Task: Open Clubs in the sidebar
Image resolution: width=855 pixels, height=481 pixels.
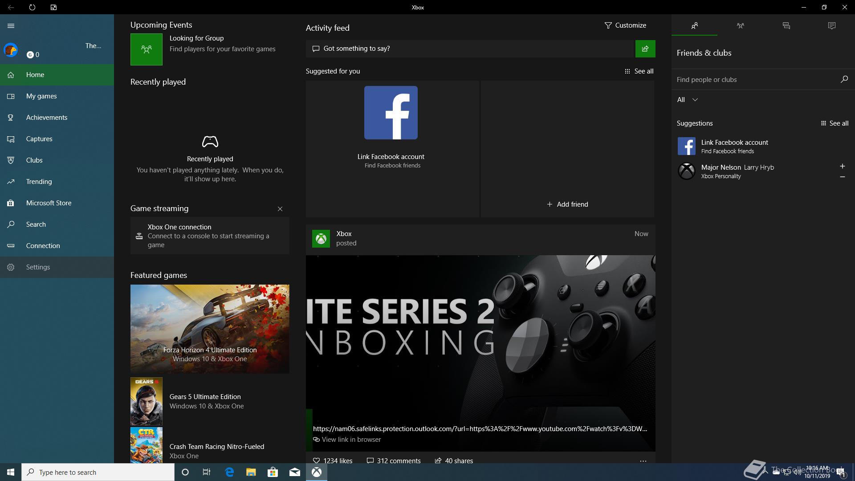Action: pos(57,160)
